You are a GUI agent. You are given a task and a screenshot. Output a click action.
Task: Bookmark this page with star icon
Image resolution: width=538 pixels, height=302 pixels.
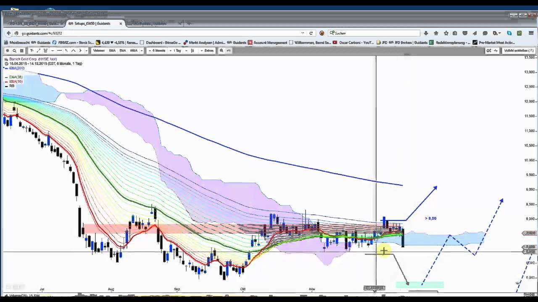coord(446,33)
